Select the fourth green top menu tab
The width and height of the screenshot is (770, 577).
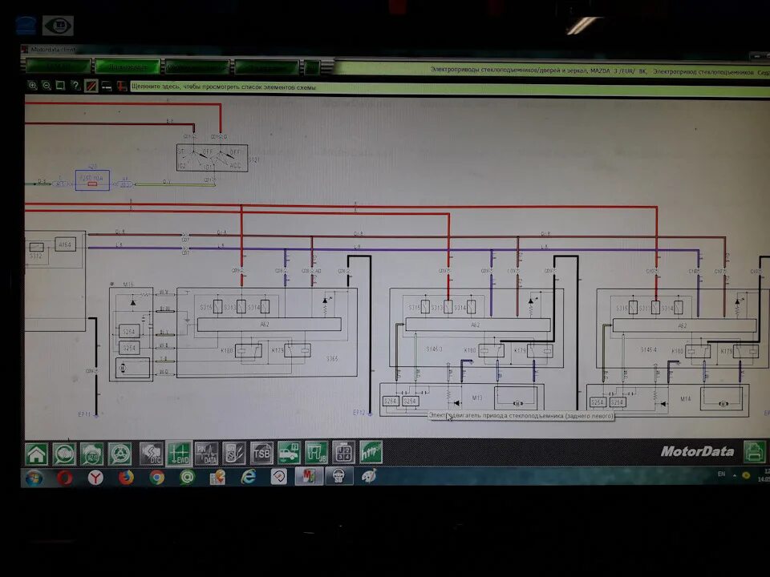click(267, 67)
